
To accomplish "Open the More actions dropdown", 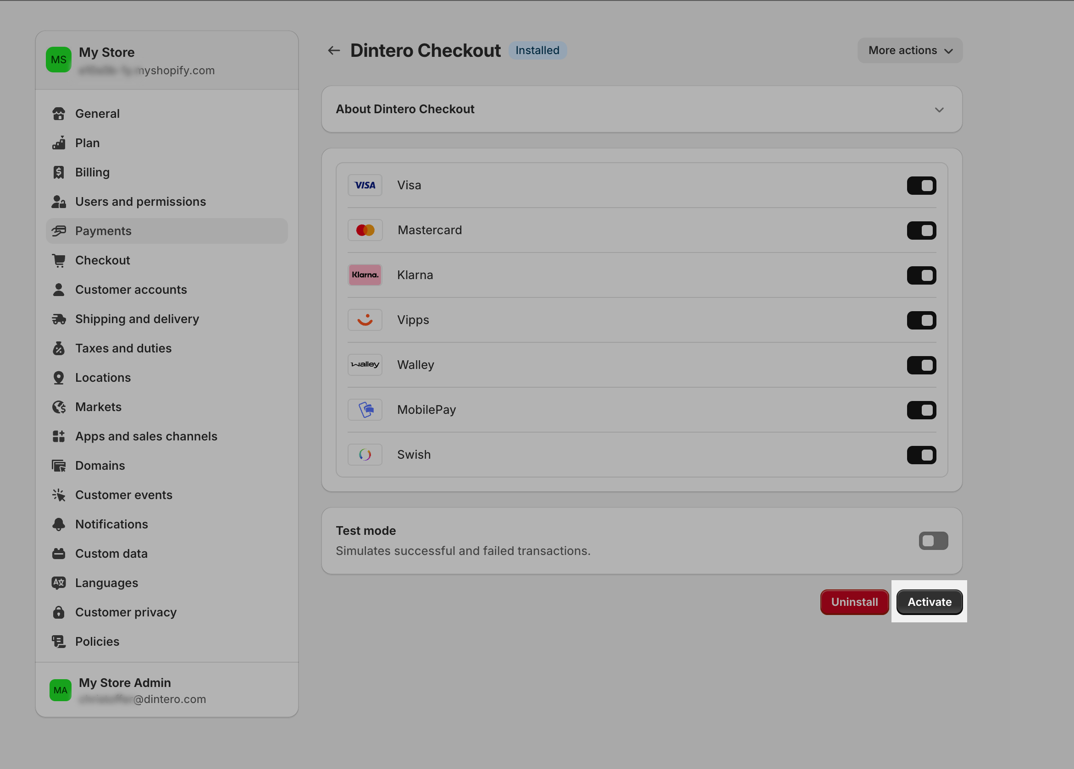I will [x=910, y=50].
